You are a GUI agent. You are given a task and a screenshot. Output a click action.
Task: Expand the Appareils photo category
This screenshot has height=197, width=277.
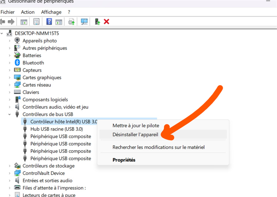pyautogui.click(x=10, y=41)
